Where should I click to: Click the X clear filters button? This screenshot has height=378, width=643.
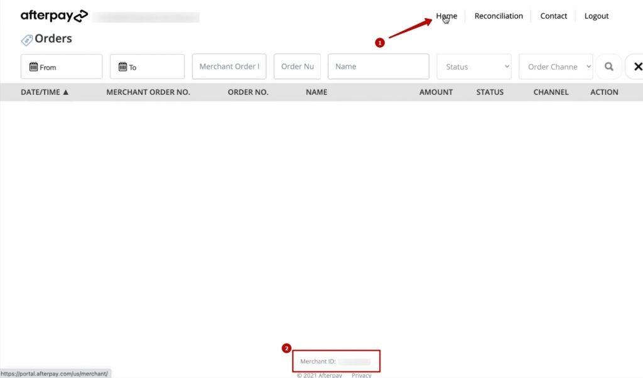(x=637, y=67)
